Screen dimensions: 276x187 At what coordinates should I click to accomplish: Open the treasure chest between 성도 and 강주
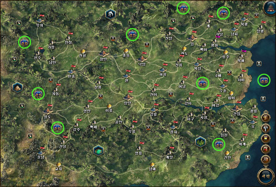58,128
